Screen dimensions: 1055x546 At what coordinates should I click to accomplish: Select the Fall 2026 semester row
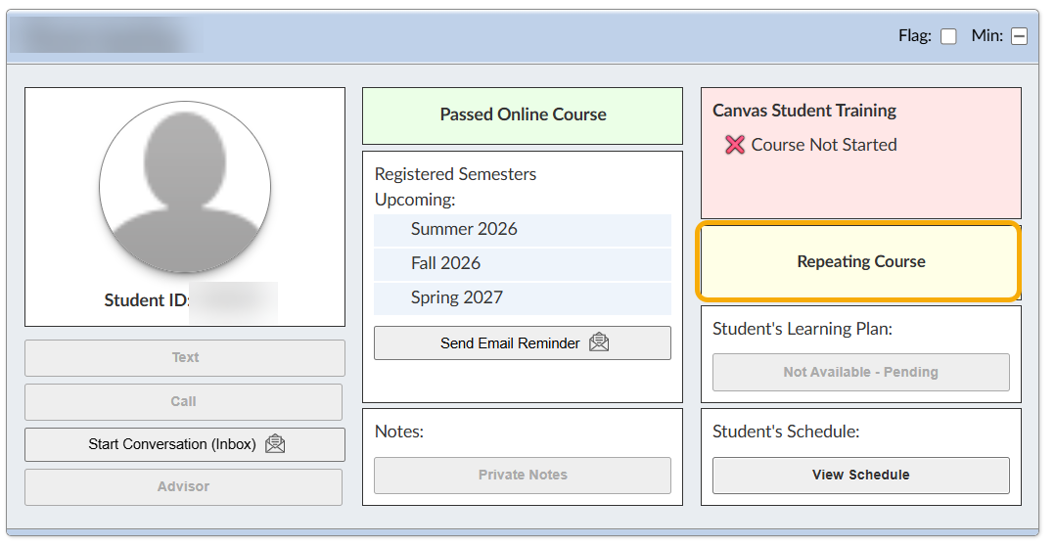pyautogui.click(x=523, y=264)
